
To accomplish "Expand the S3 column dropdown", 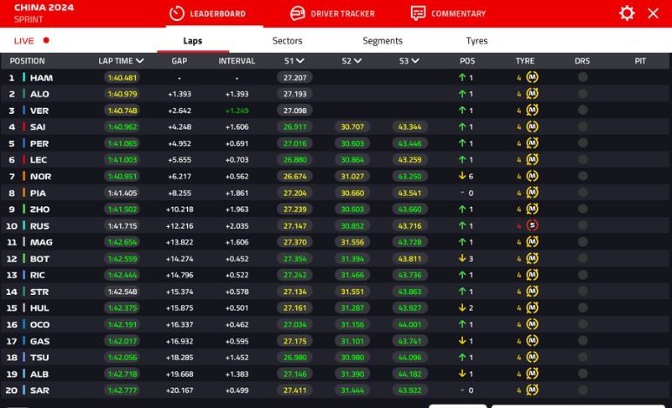I will (x=415, y=61).
